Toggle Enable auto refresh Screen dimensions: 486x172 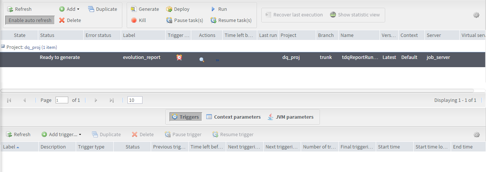click(30, 20)
